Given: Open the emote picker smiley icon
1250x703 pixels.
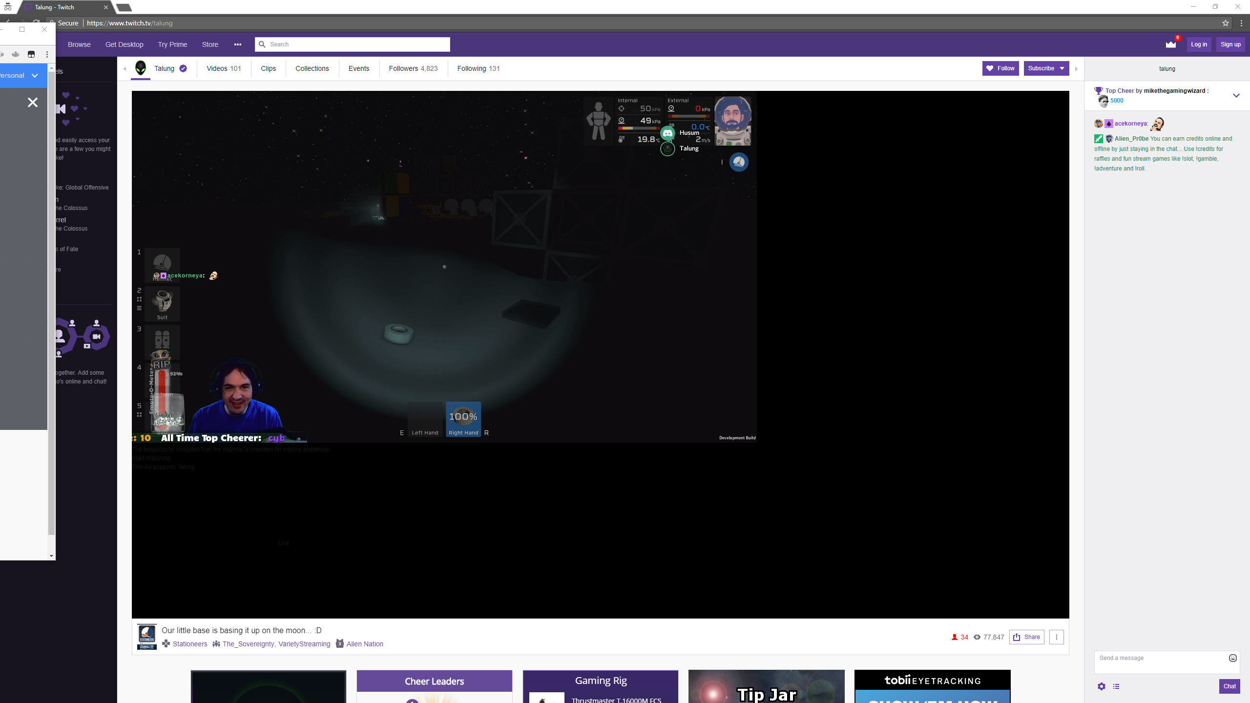Looking at the screenshot, I should point(1233,658).
